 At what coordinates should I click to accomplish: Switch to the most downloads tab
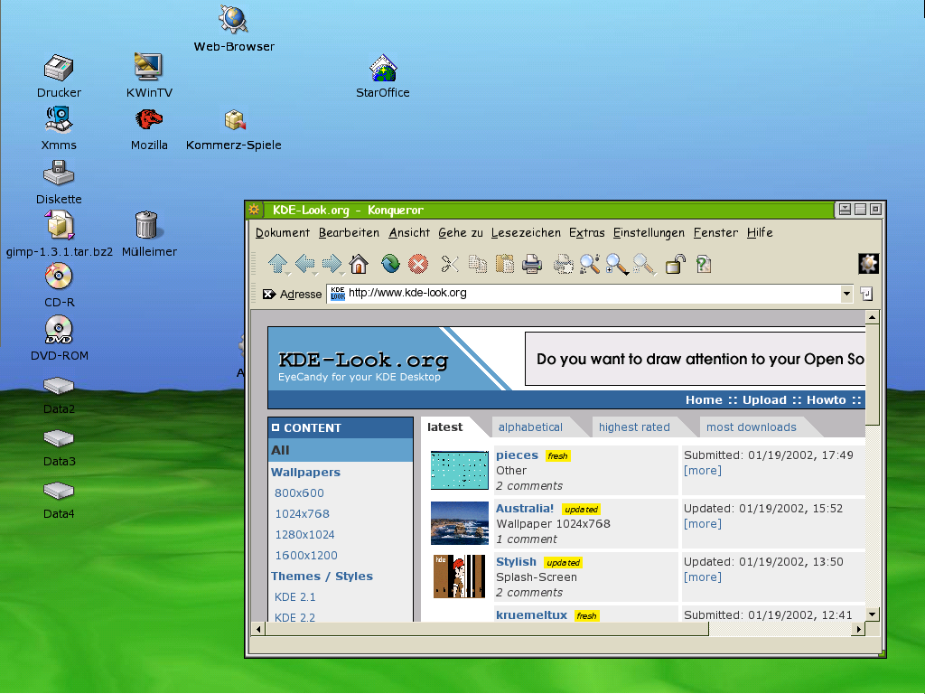coord(751,427)
